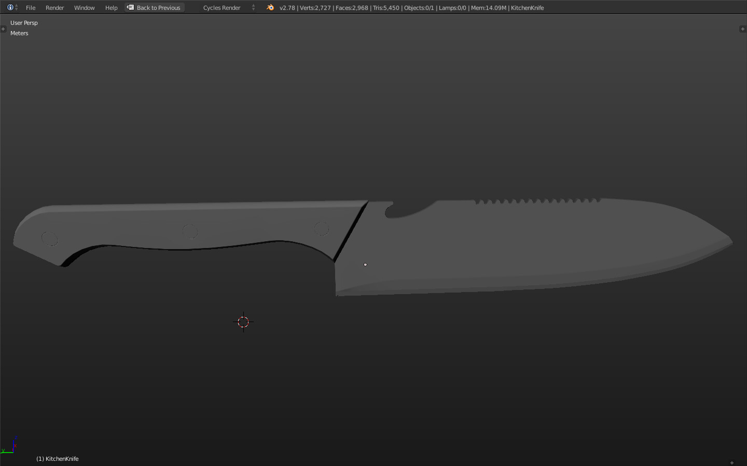Open the Info editor type selector icon

click(12, 7)
